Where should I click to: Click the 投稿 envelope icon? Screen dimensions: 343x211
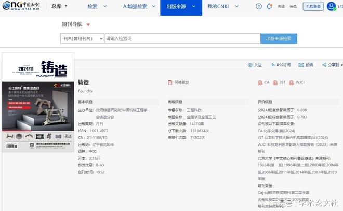click(301, 65)
